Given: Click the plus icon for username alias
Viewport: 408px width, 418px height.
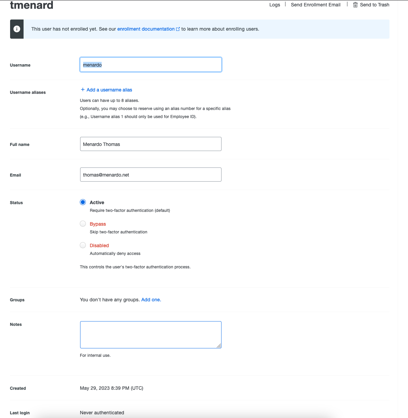Looking at the screenshot, I should click(83, 89).
